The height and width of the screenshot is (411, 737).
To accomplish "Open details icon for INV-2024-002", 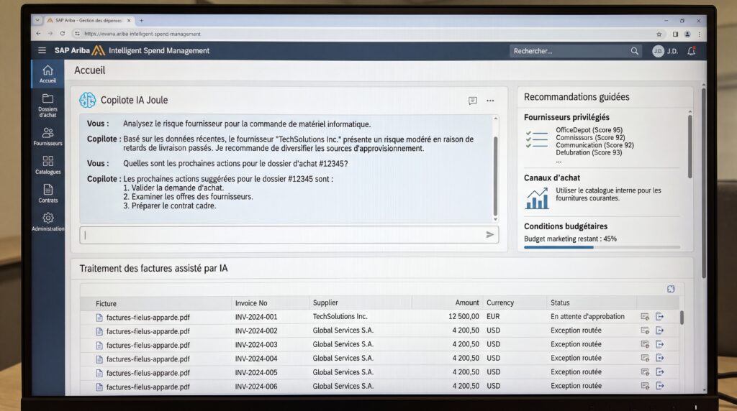I will pyautogui.click(x=645, y=331).
